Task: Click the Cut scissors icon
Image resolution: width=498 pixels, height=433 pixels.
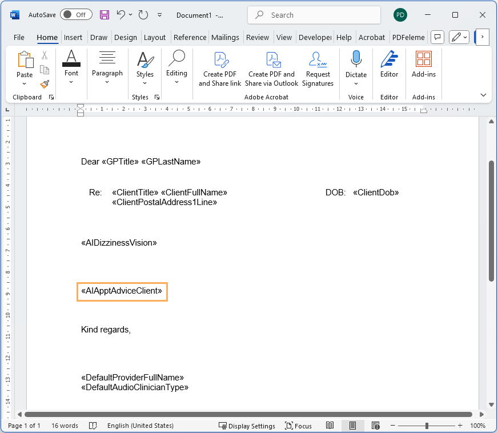Action: [x=45, y=55]
